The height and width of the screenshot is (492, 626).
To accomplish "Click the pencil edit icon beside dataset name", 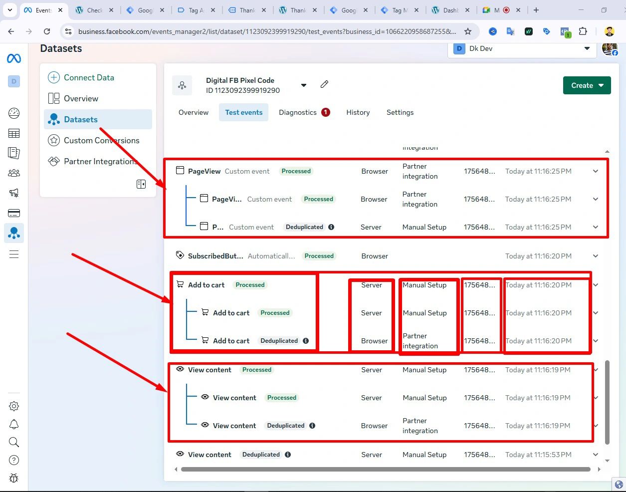I will tap(324, 84).
